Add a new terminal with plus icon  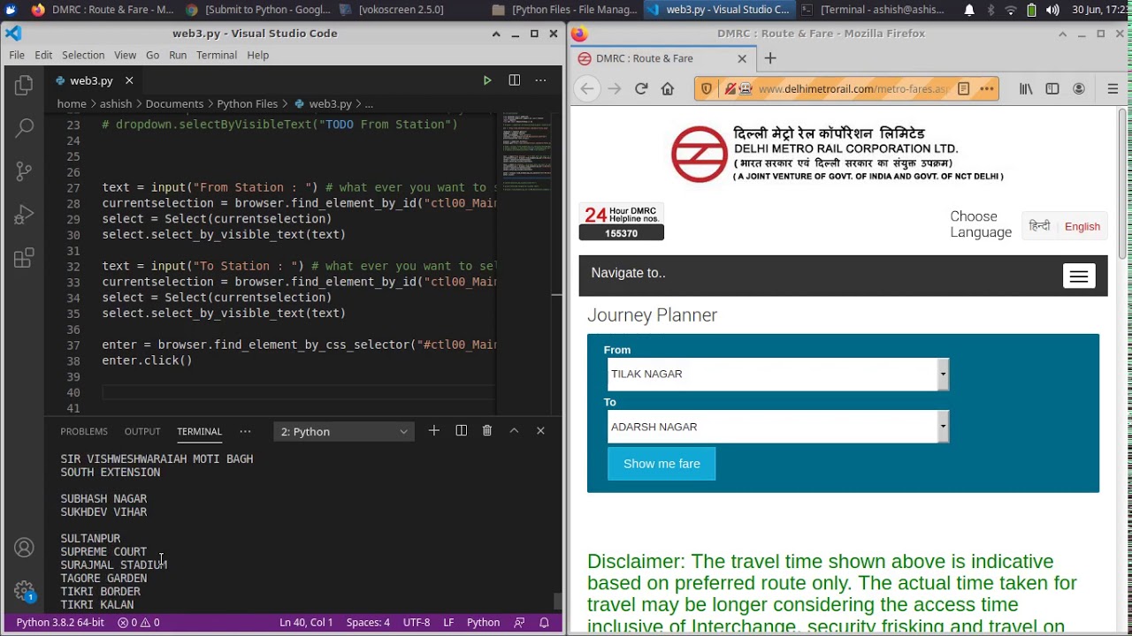tap(434, 431)
